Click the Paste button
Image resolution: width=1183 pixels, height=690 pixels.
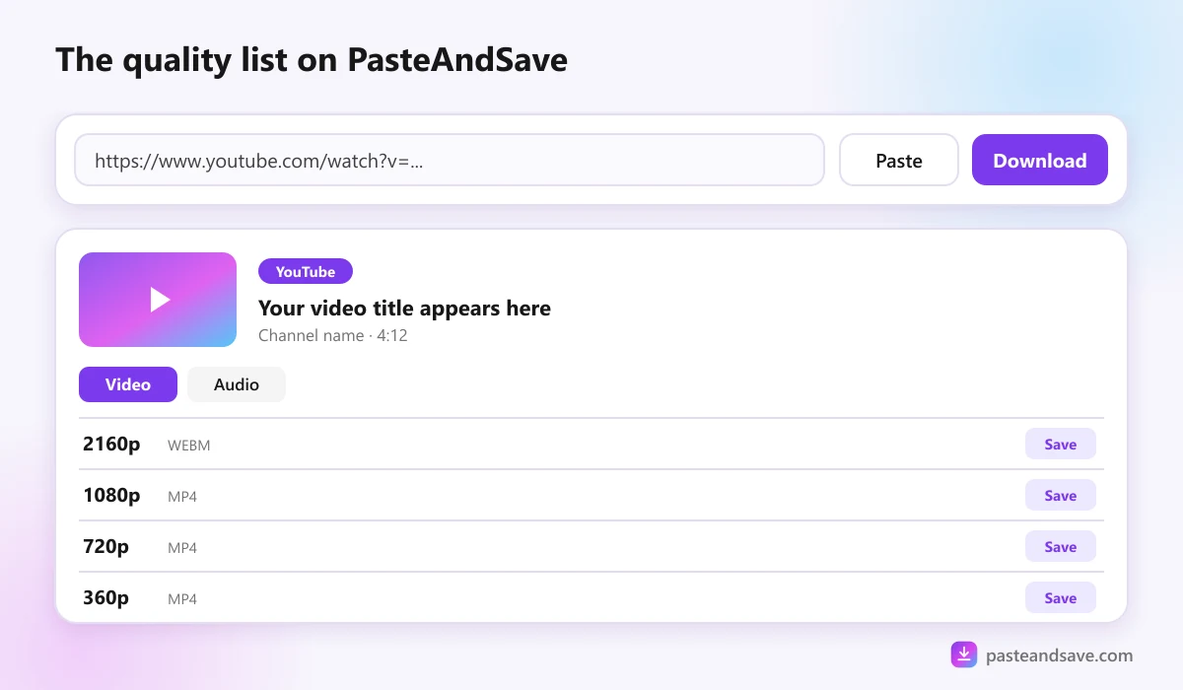pyautogui.click(x=899, y=160)
